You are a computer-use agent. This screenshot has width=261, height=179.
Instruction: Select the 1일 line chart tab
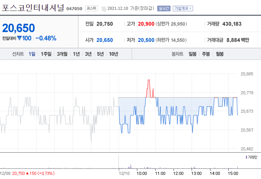[32, 54]
